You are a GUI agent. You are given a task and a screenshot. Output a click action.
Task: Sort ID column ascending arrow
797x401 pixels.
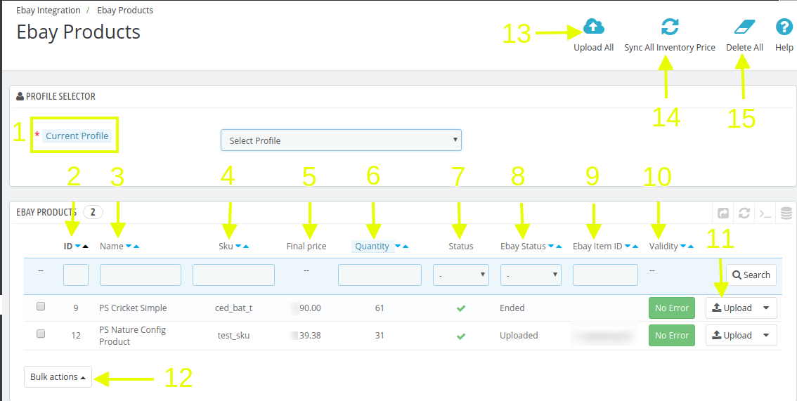86,246
